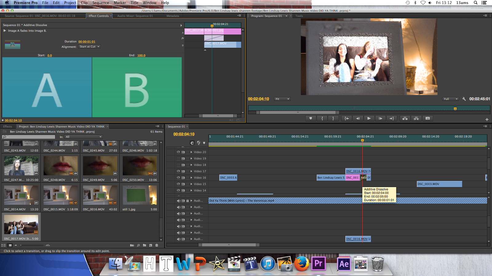Viewport: 492px width, 276px height.
Task: Open the Clip menu
Action: [x=84, y=3]
